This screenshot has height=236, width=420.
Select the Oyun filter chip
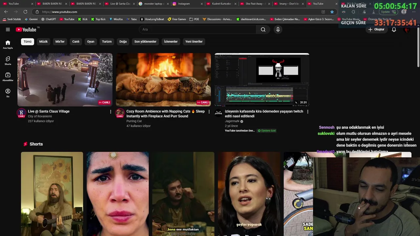tap(91, 42)
